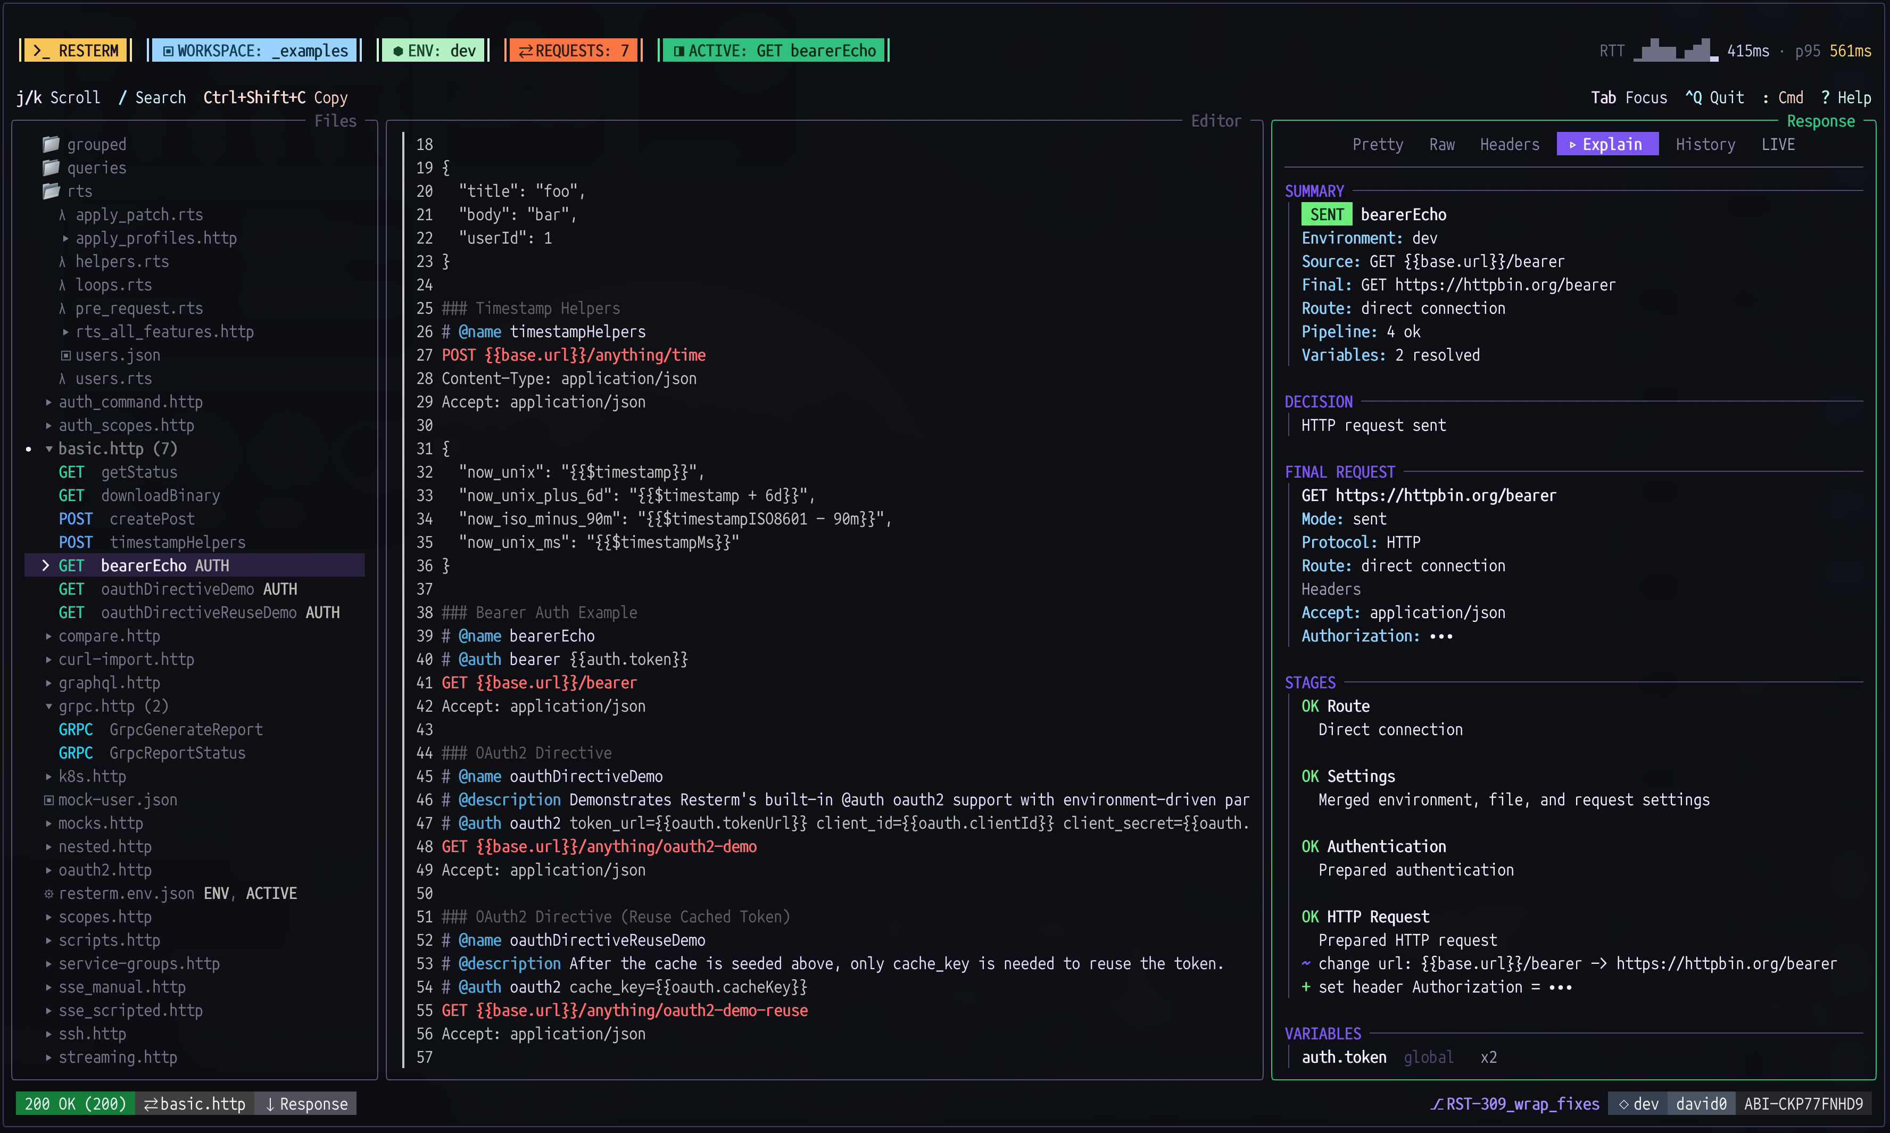
Task: Expand rts_all_features.http
Action: (x=65, y=332)
